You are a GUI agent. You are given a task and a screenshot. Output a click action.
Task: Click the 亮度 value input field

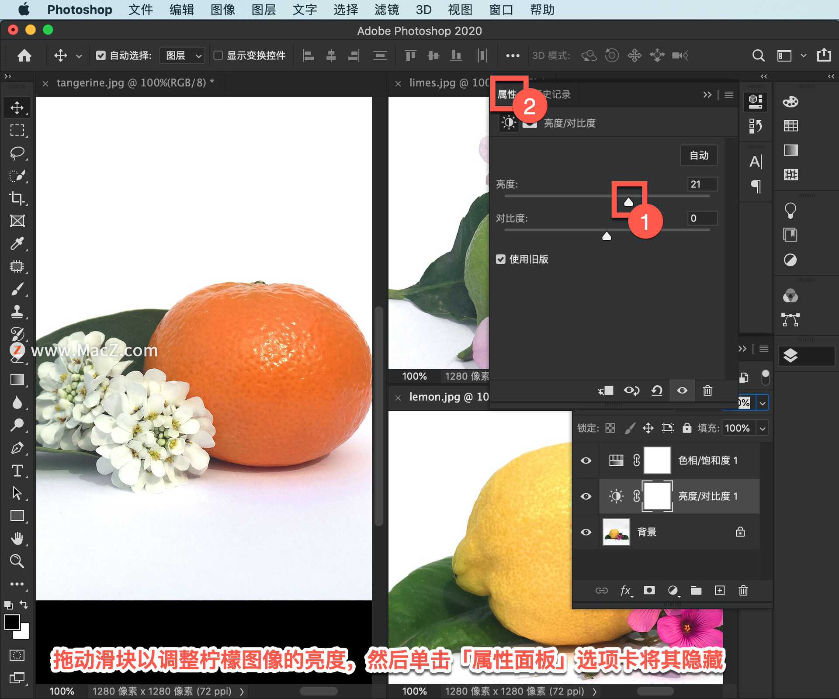702,184
